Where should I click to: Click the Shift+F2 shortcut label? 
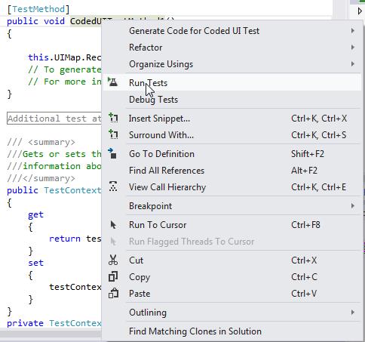click(x=308, y=154)
